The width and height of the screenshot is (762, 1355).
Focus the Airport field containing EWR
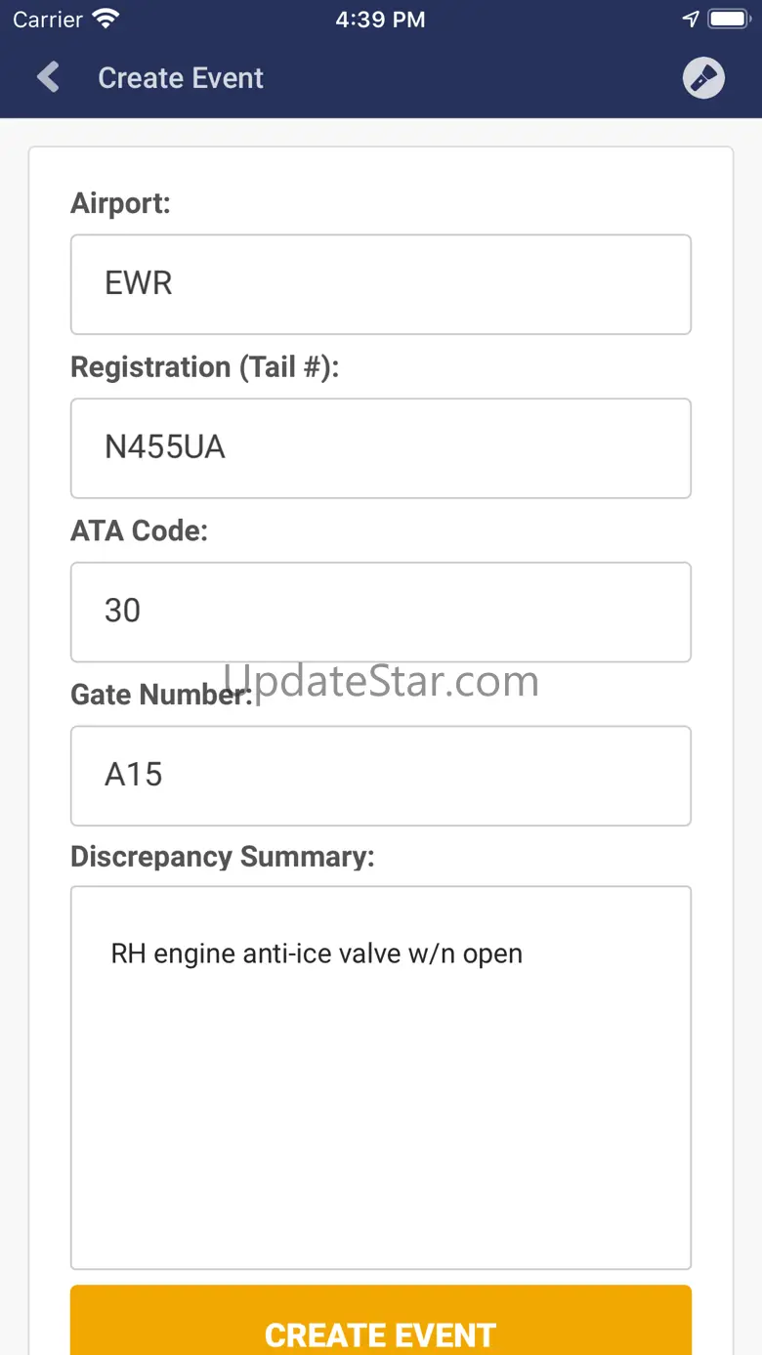click(x=381, y=284)
